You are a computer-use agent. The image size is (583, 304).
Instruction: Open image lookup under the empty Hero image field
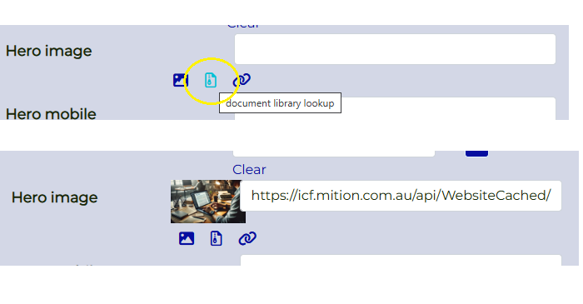pos(181,80)
